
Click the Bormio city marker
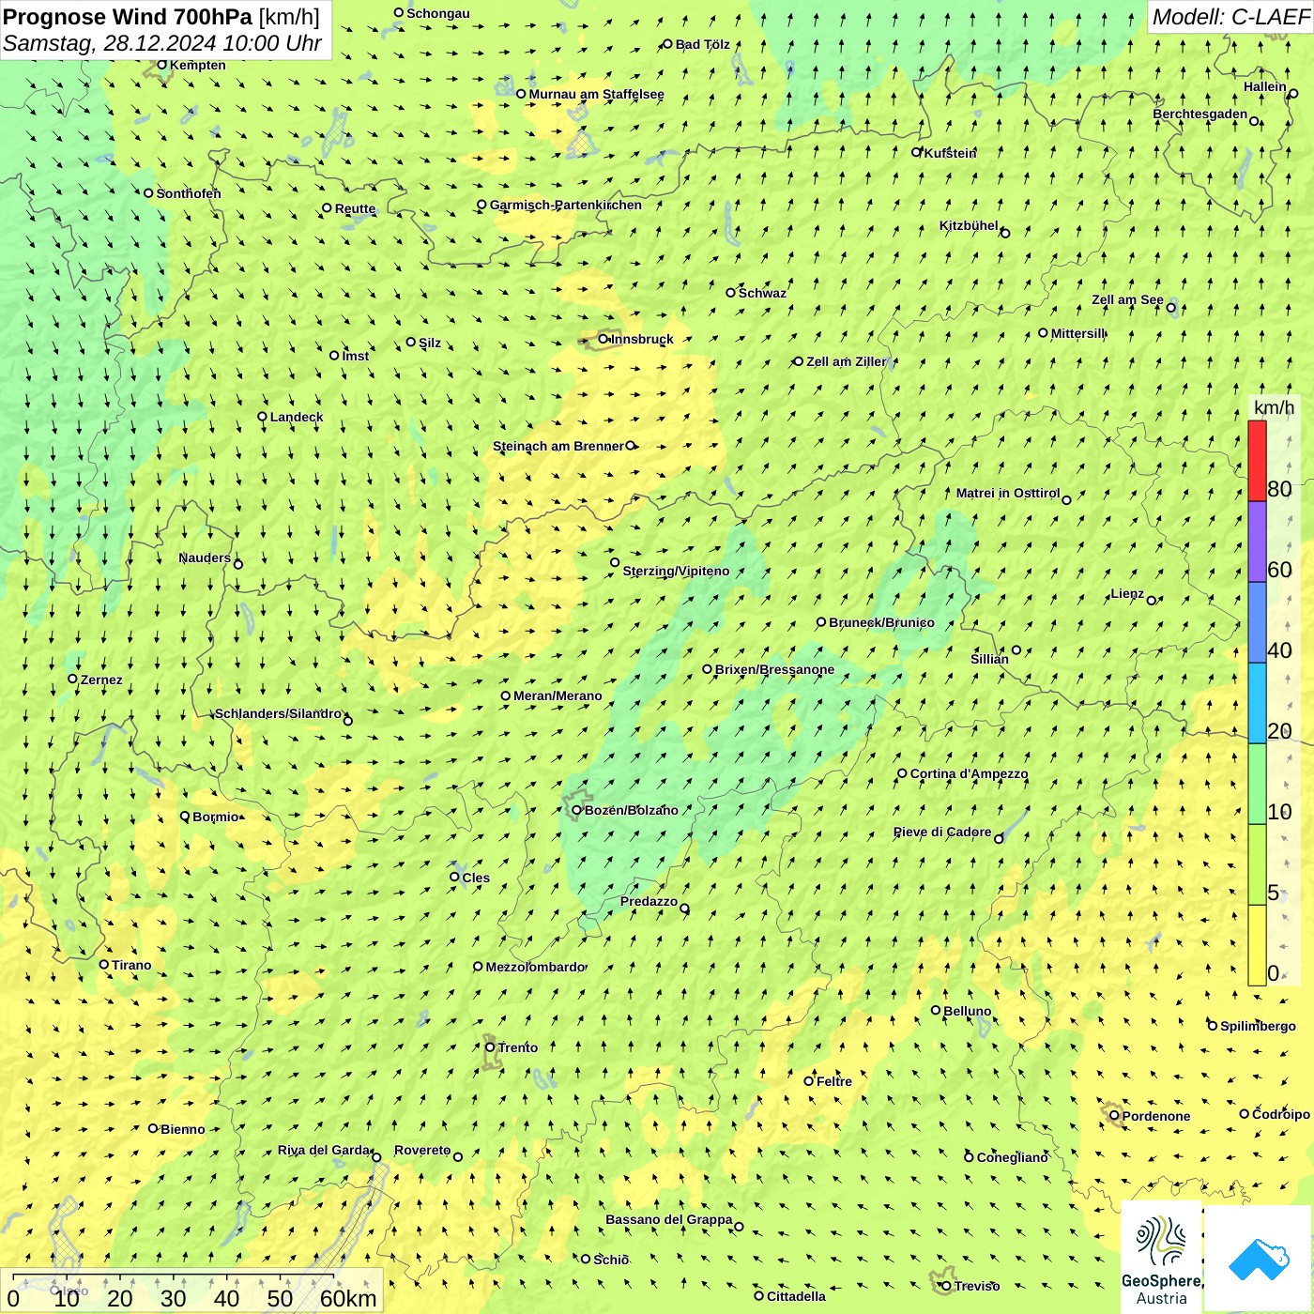tap(185, 817)
